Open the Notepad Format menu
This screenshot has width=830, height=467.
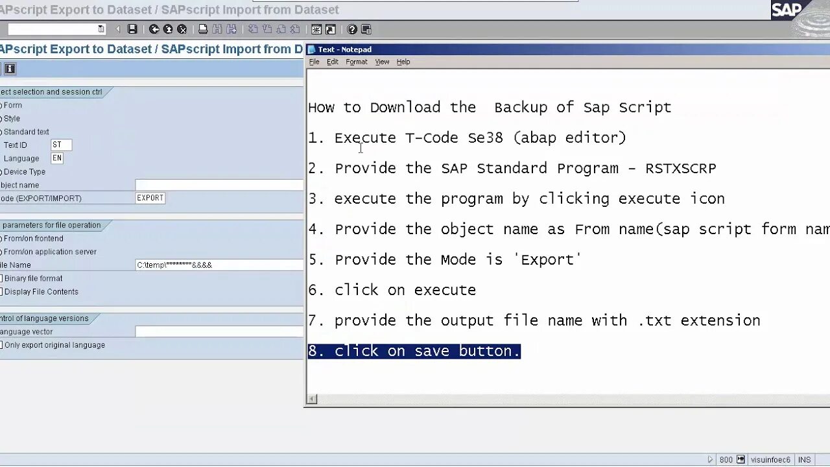tap(356, 62)
